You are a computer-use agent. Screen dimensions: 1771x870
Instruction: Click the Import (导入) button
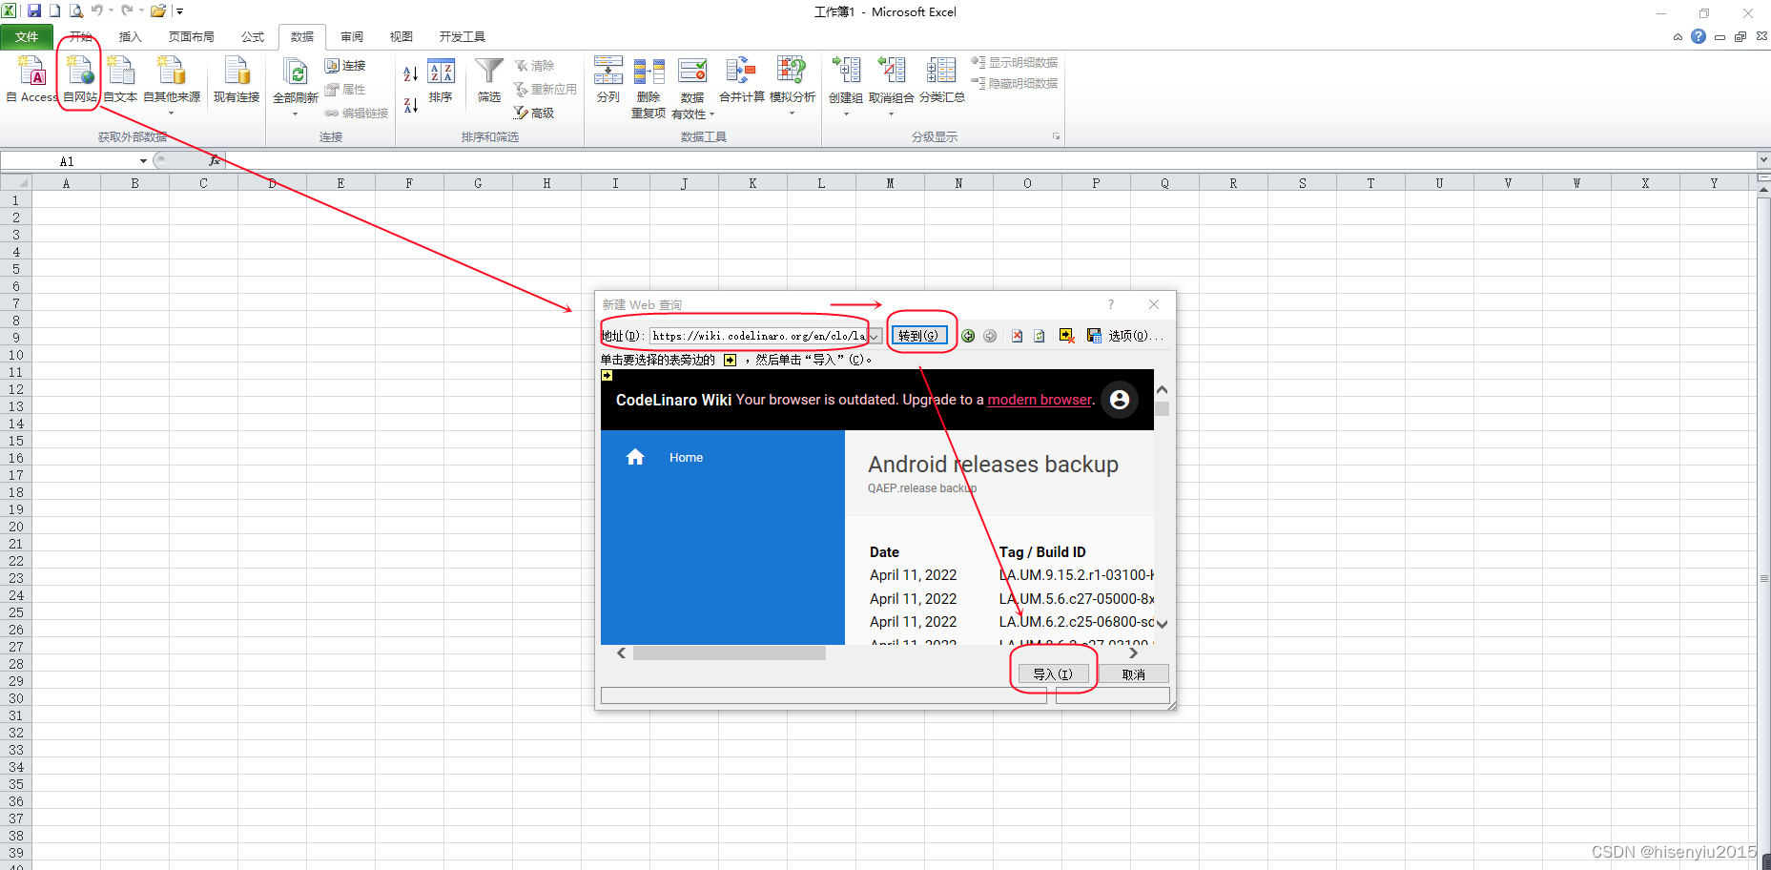pyautogui.click(x=1053, y=673)
